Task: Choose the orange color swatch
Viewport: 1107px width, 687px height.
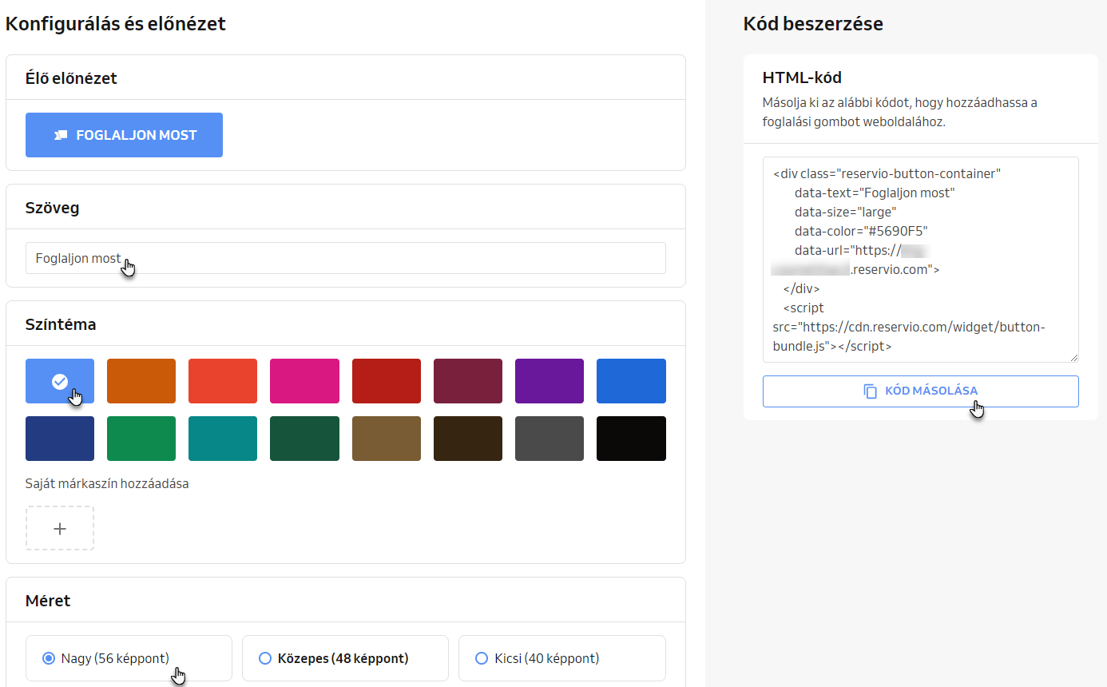Action: [x=141, y=381]
